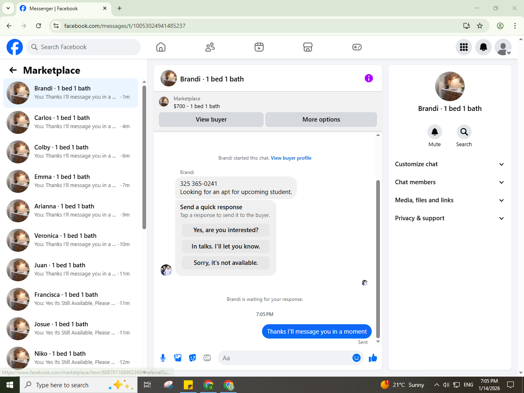Screen dimensions: 524x393
Task: Open Sticky Notes from the taskbar
Action: (188, 385)
